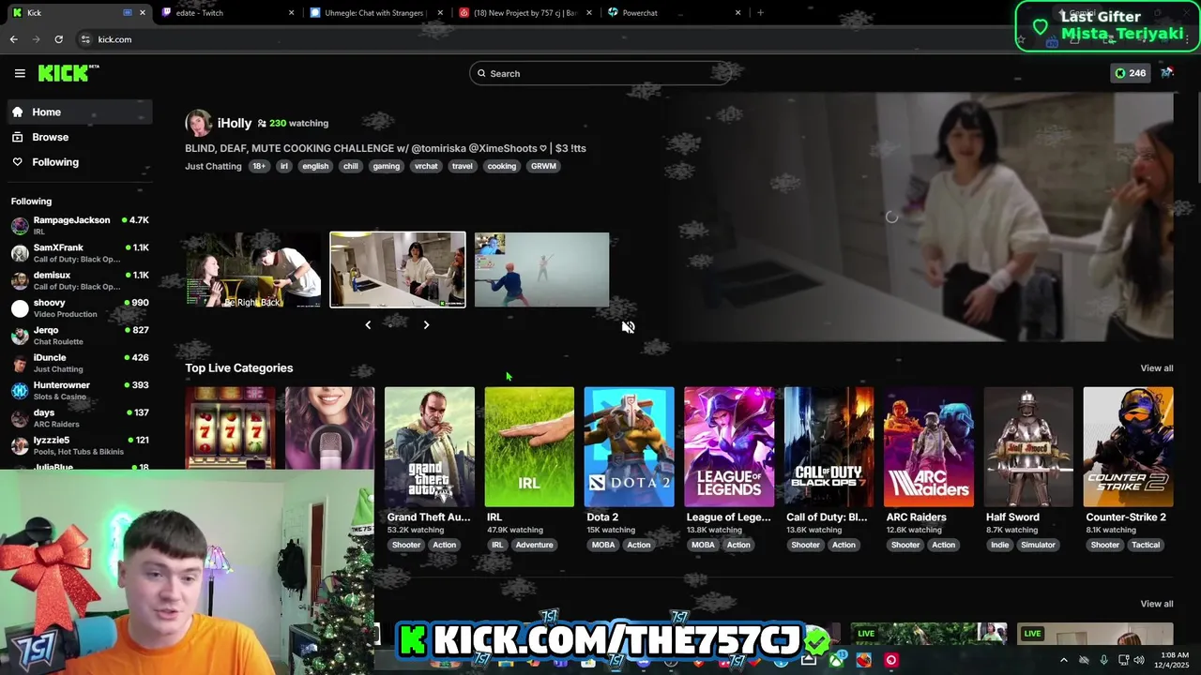This screenshot has height=675, width=1201.
Task: Open the site info icon beside kick.com
Action: click(x=85, y=39)
